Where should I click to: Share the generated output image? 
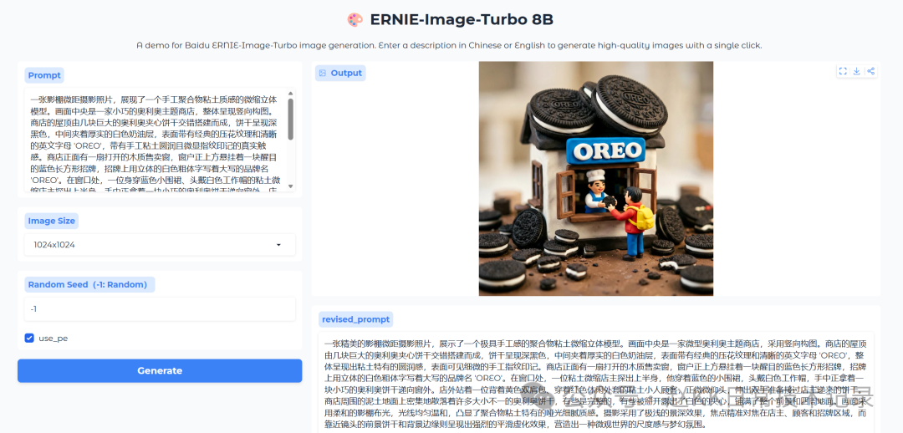pyautogui.click(x=870, y=71)
